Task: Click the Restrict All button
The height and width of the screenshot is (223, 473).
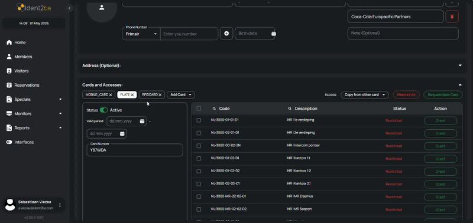Action: pos(406,94)
